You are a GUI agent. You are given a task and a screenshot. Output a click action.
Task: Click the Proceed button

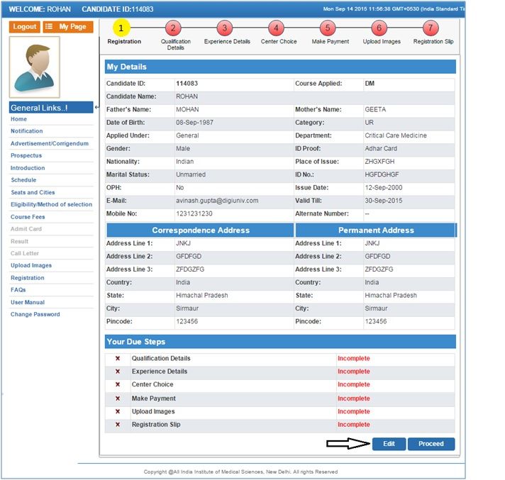[x=431, y=444]
